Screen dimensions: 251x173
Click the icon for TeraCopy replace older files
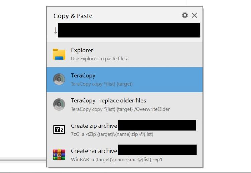59,104
